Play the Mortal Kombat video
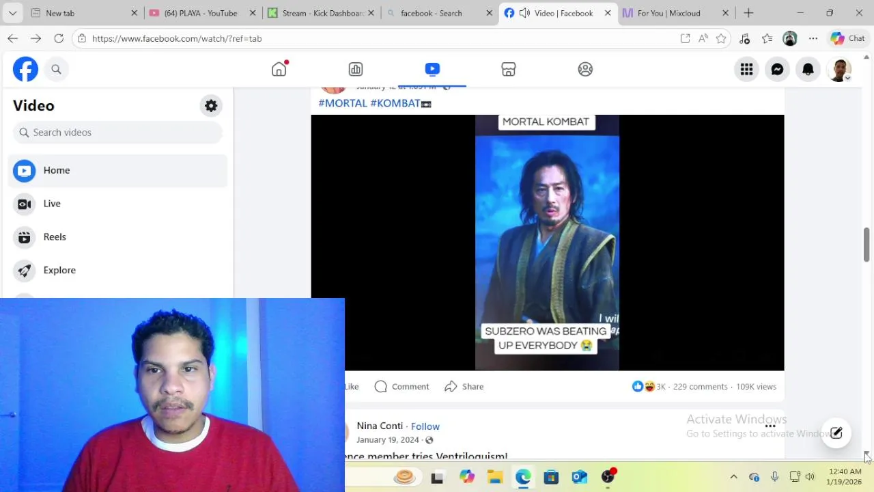 pos(547,243)
